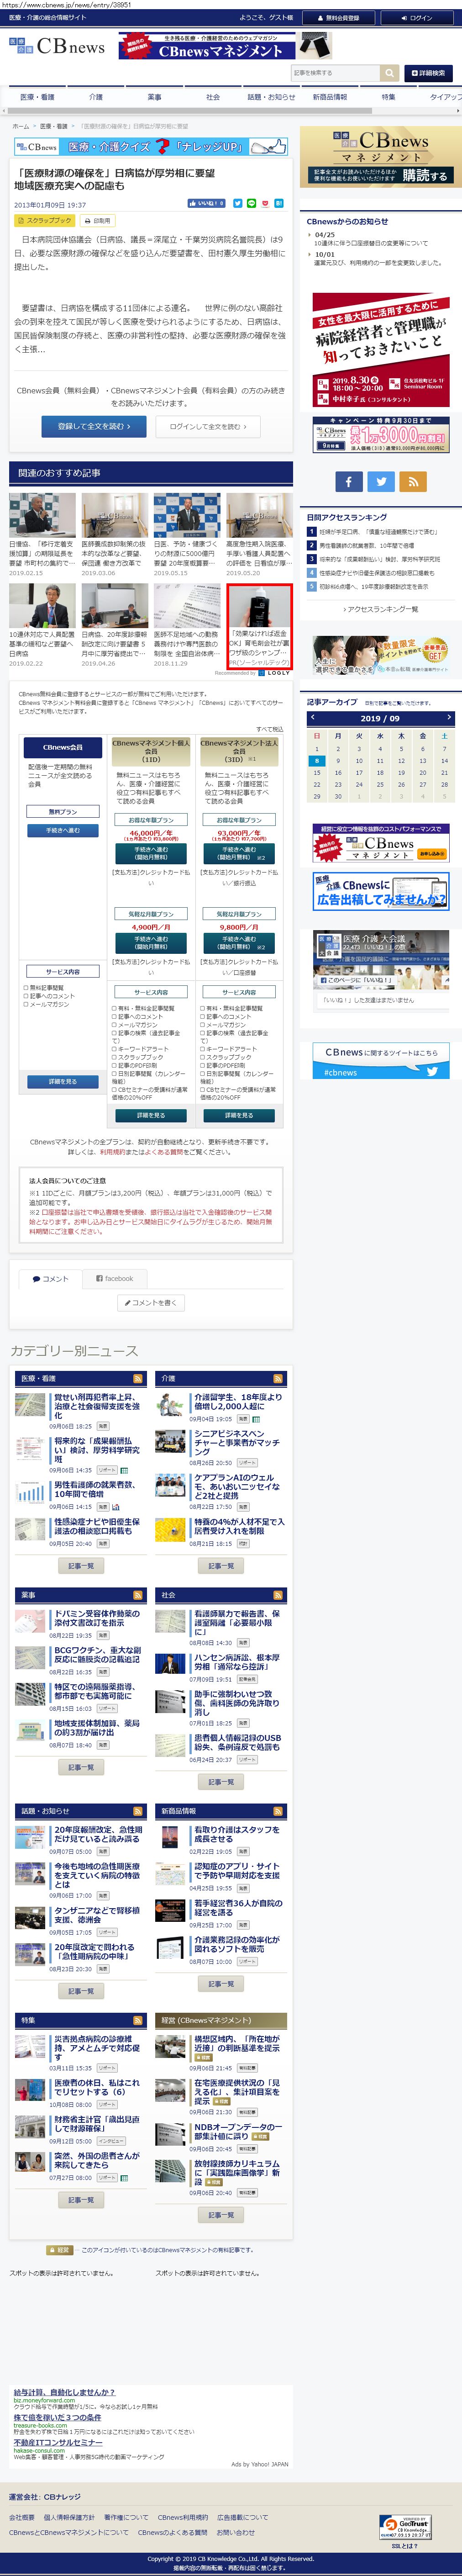Click the CBnews site logo

57,46
